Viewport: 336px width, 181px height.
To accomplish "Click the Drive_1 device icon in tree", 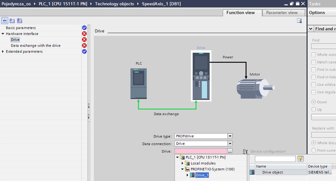I will click(192, 175).
